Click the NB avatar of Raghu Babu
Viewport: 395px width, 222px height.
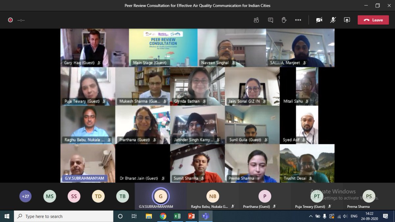[x=213, y=196]
